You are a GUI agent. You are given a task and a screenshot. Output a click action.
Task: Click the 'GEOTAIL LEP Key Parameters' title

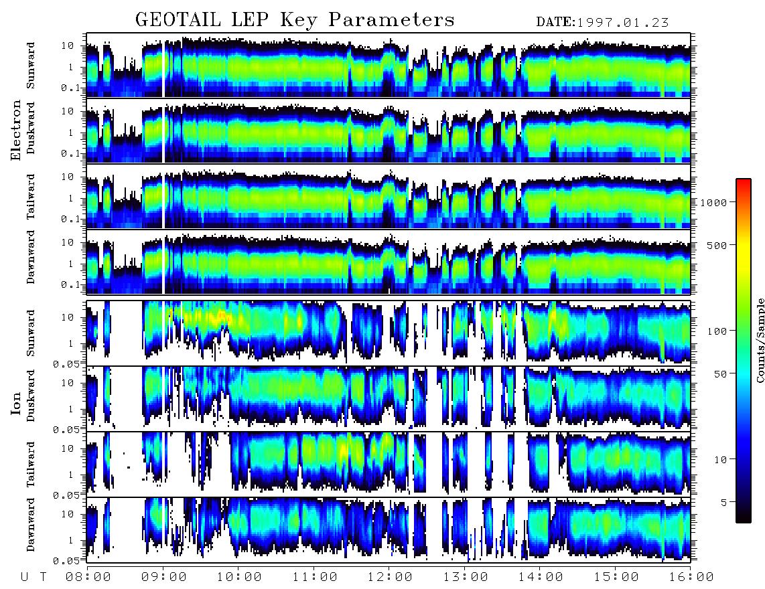click(295, 20)
